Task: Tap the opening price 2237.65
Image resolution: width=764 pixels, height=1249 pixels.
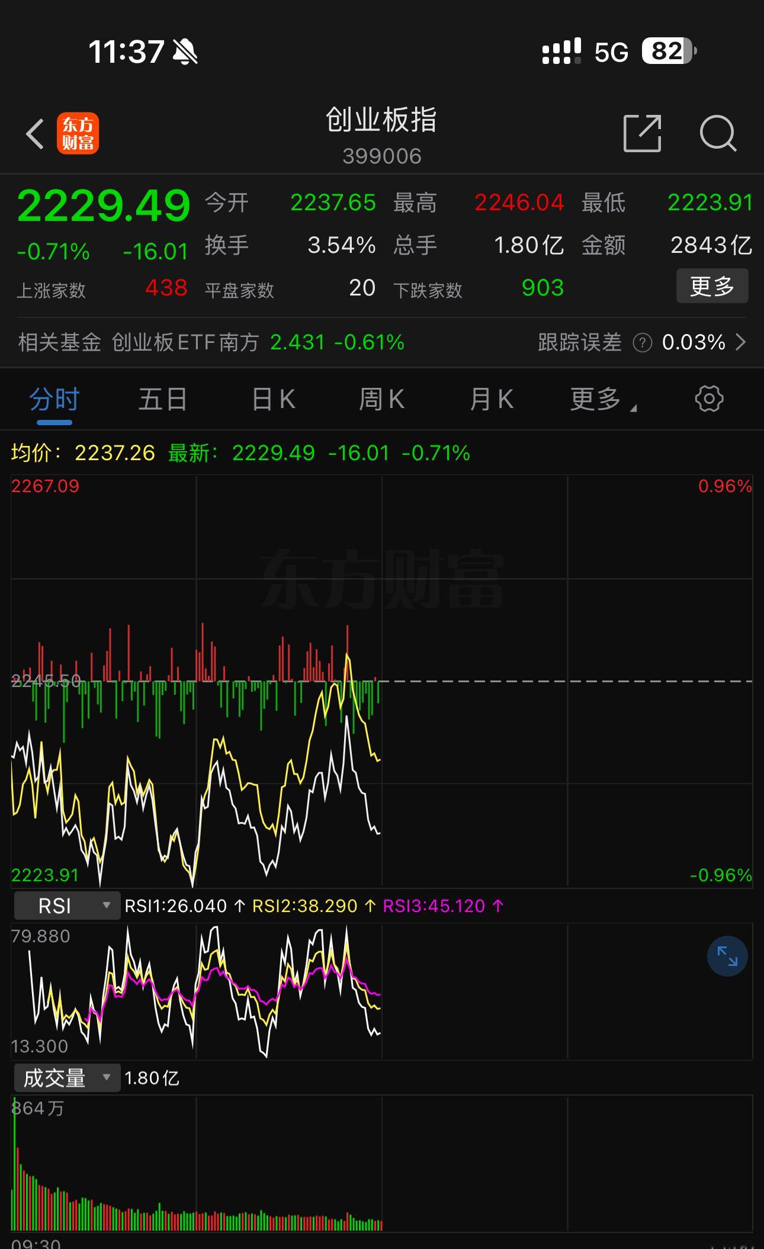Action: click(333, 203)
